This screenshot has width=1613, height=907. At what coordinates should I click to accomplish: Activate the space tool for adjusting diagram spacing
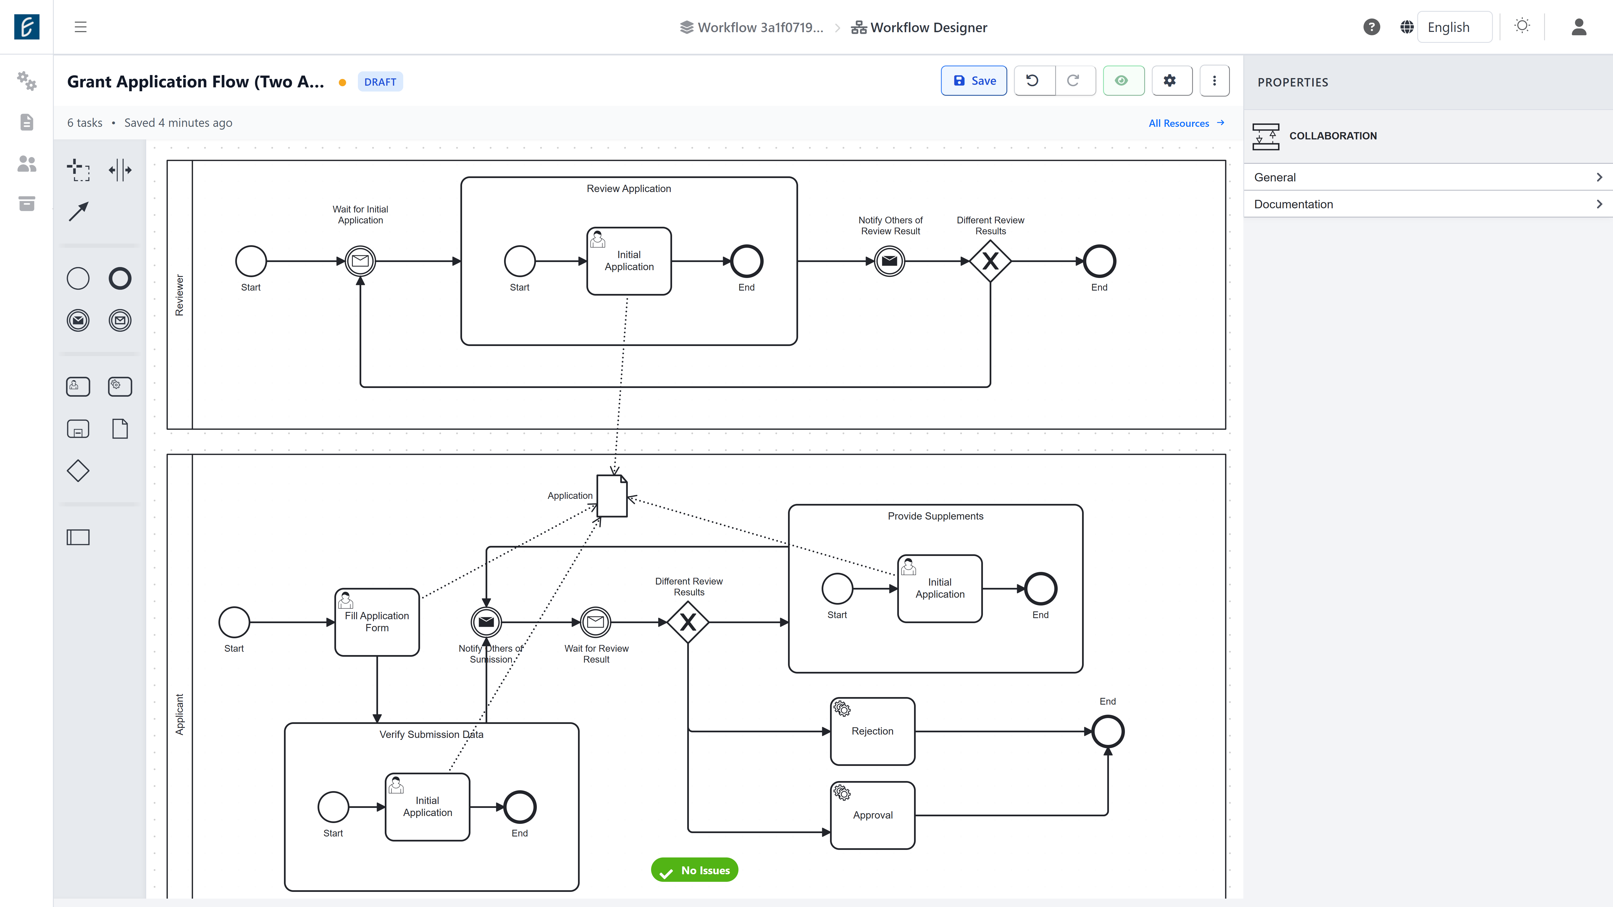point(120,170)
